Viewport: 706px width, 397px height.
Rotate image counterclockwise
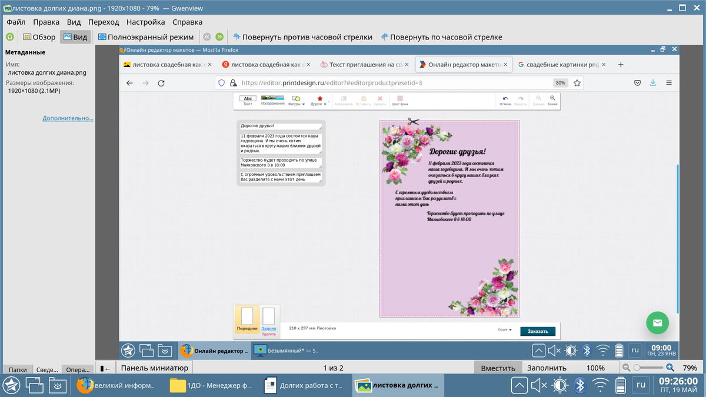[302, 36]
